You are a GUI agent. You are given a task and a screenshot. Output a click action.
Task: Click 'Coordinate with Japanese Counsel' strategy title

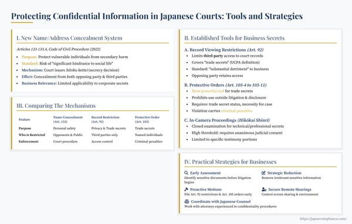(221, 202)
